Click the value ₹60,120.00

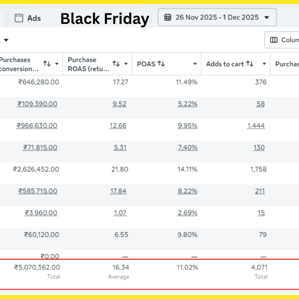pyautogui.click(x=42, y=234)
